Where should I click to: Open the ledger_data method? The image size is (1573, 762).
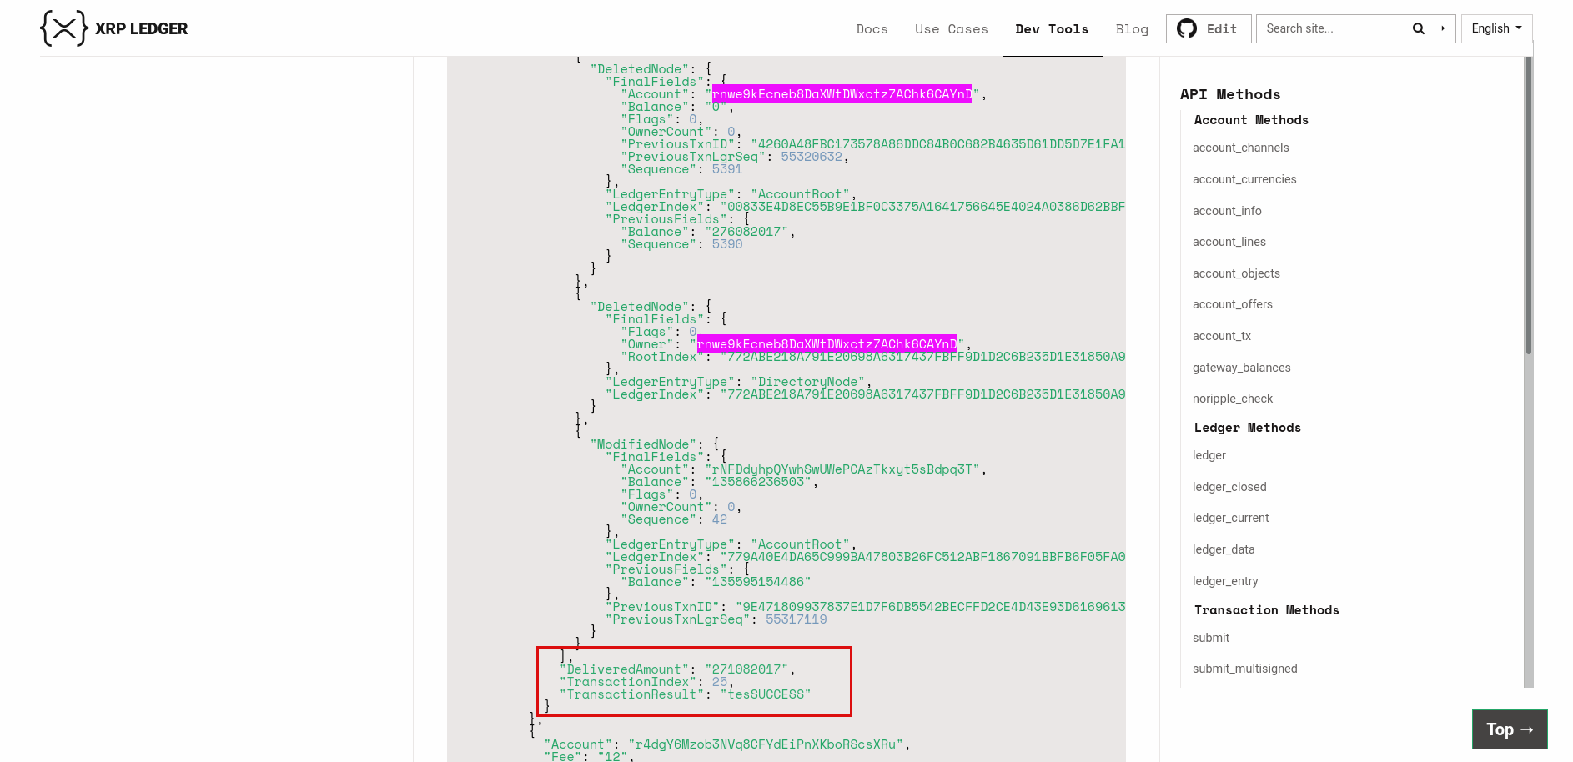pos(1224,549)
